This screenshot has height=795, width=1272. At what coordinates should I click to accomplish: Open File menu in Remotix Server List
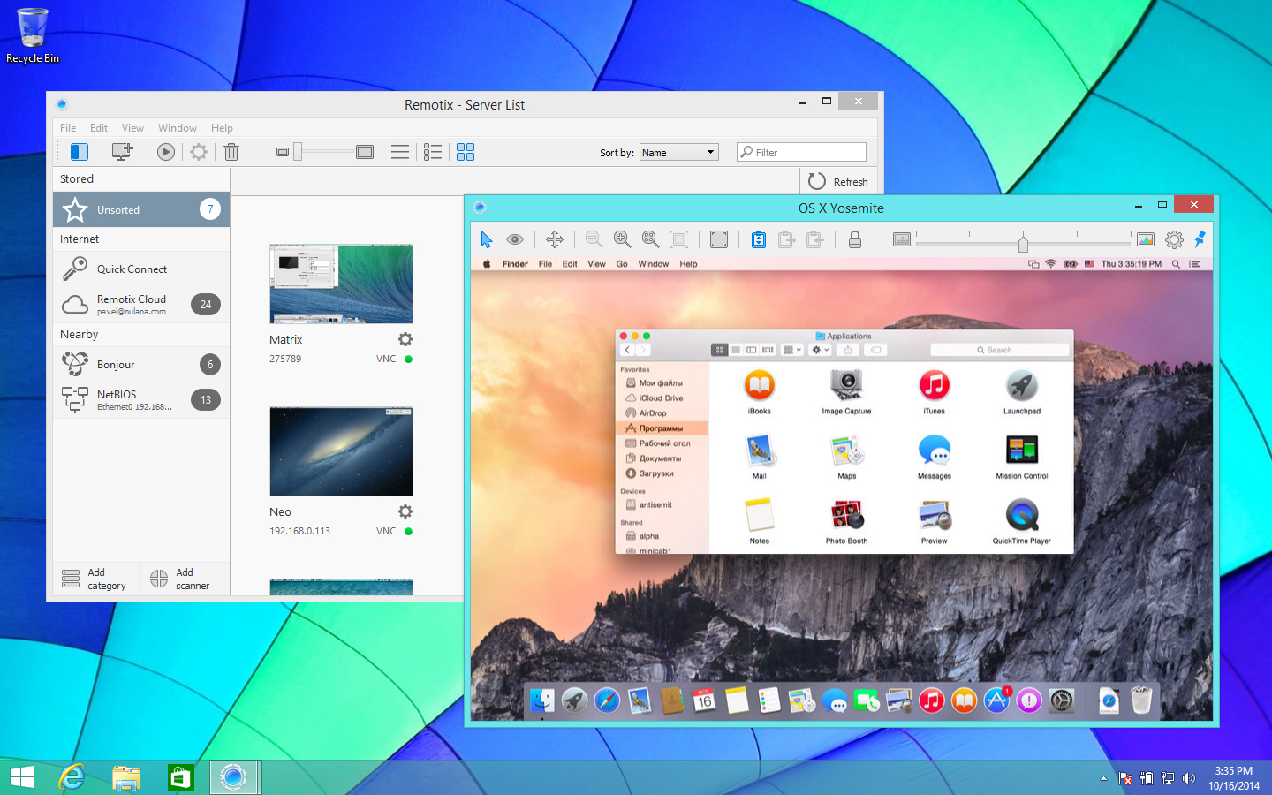tap(68, 128)
